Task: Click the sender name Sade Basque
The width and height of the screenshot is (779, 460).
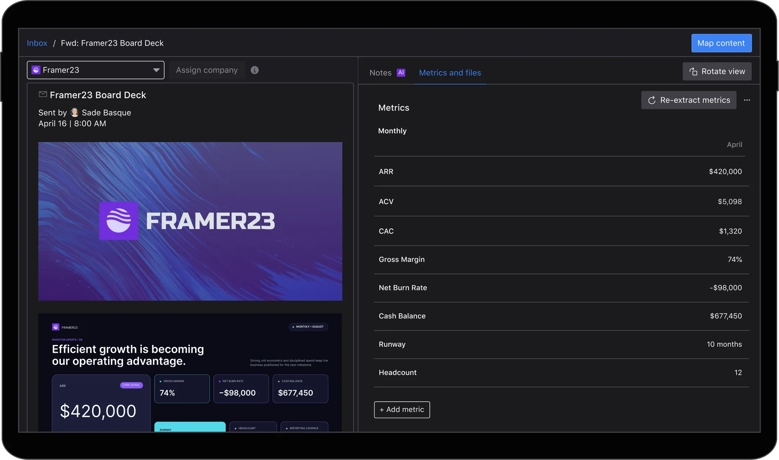Action: click(107, 113)
